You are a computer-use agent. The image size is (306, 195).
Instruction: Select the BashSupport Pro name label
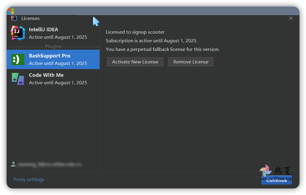(x=50, y=56)
